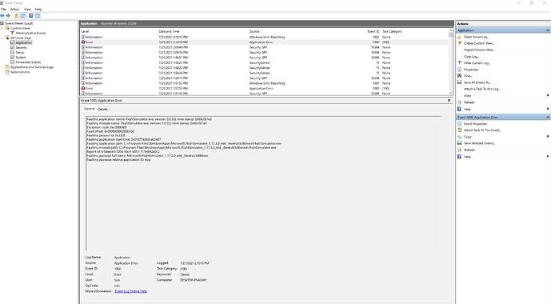
Task: Open the File menu
Action: point(3,9)
